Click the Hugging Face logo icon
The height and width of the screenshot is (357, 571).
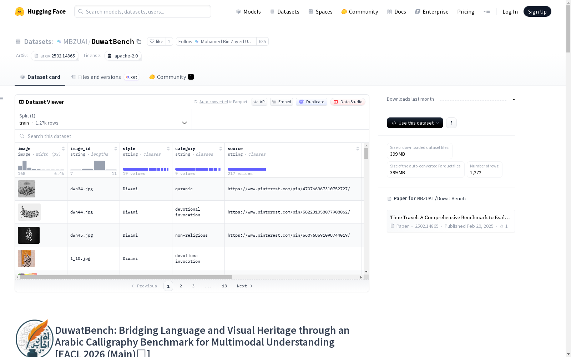click(x=20, y=11)
